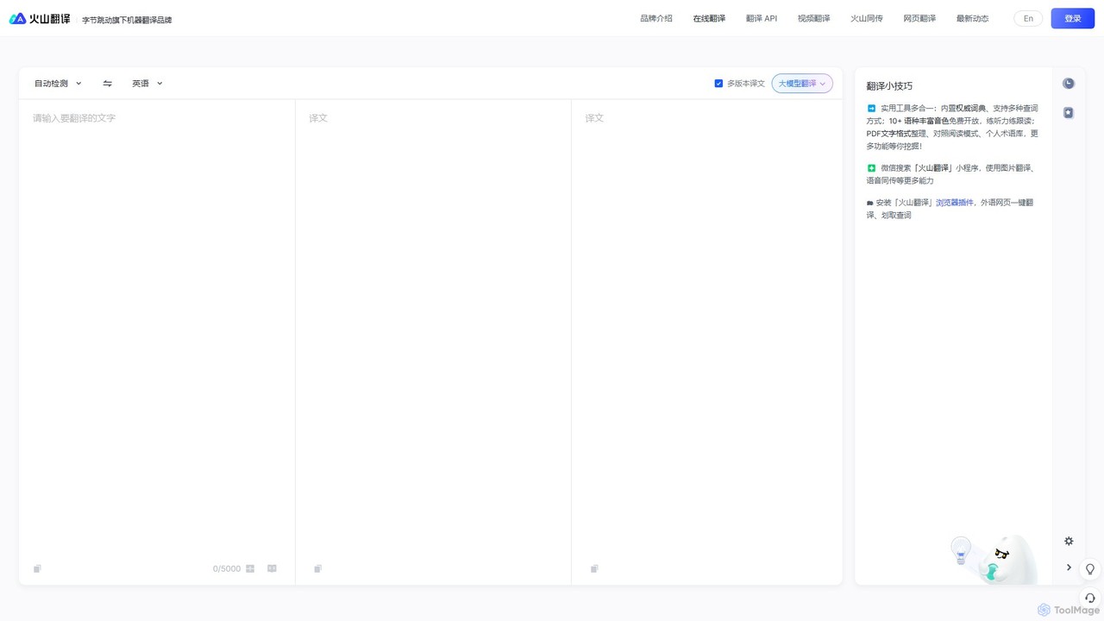Open 最新动态 in top navigation
1104x621 pixels.
tap(972, 18)
